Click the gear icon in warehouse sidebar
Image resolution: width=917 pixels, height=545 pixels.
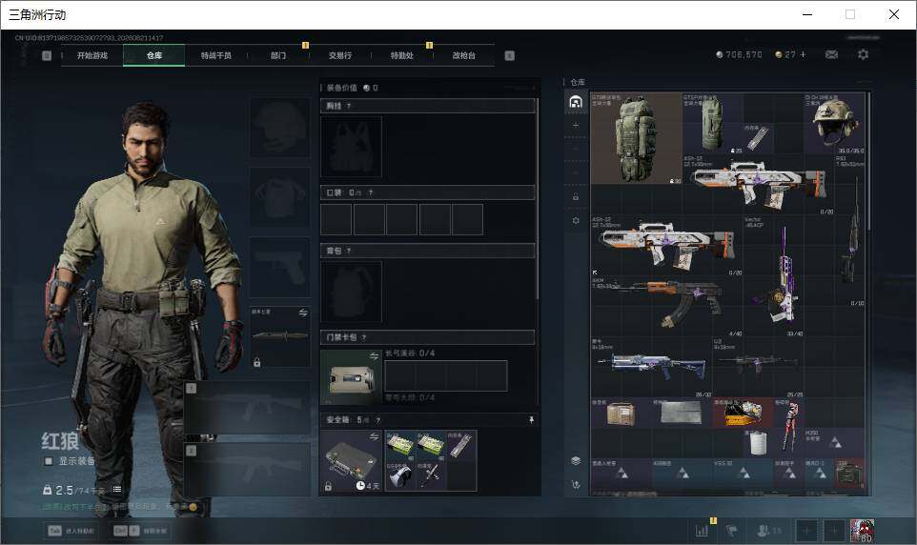pos(576,220)
